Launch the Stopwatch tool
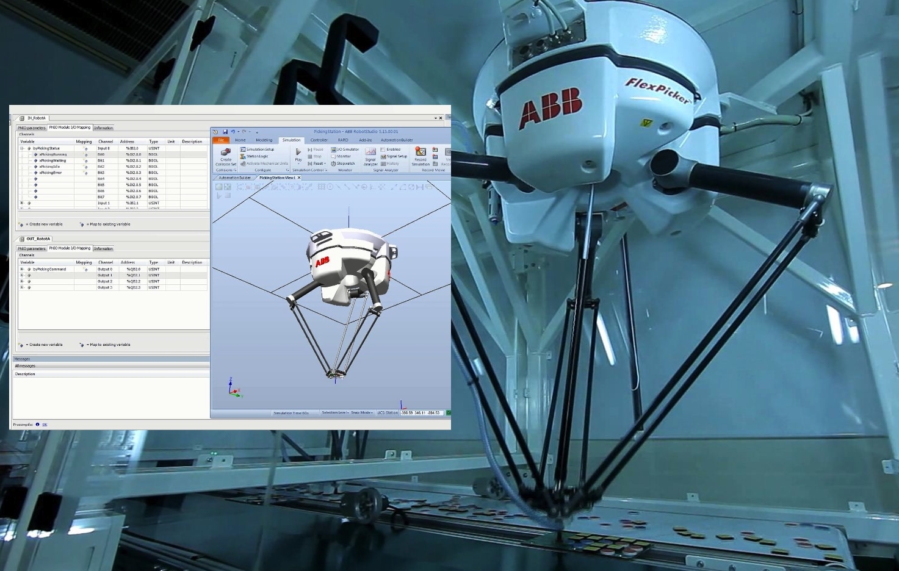The width and height of the screenshot is (899, 571). tap(343, 163)
